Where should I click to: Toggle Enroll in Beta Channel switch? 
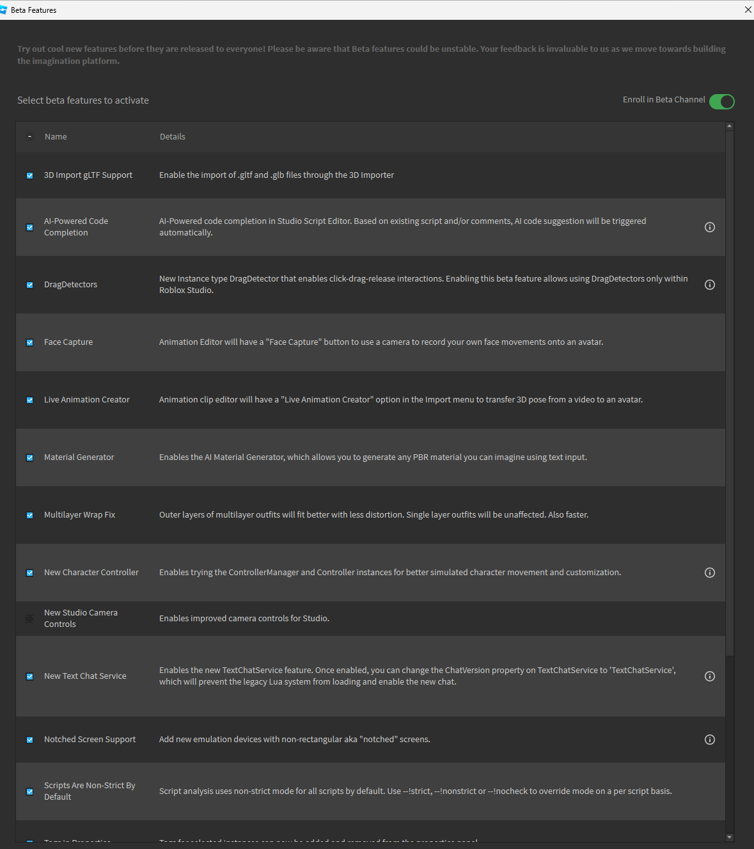click(722, 101)
